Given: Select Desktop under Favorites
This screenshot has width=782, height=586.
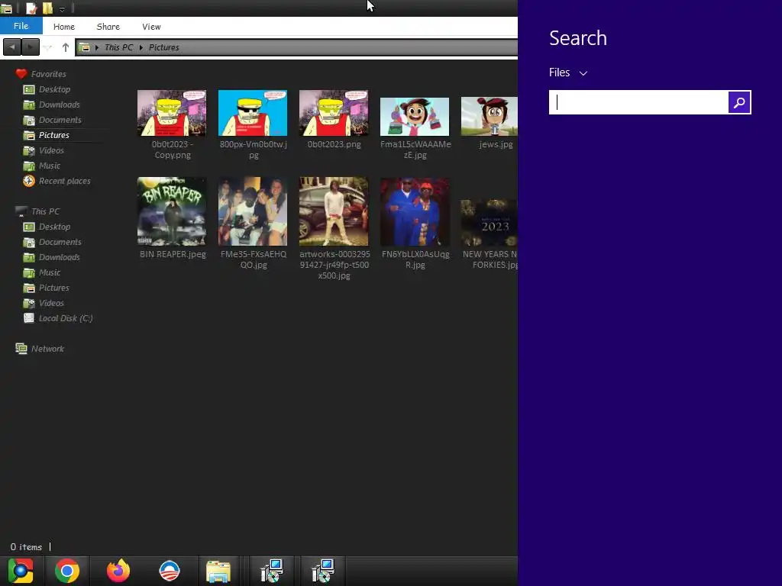Looking at the screenshot, I should point(54,89).
